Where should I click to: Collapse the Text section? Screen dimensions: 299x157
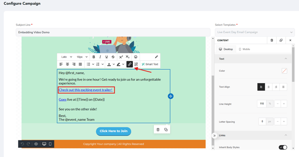(286, 59)
